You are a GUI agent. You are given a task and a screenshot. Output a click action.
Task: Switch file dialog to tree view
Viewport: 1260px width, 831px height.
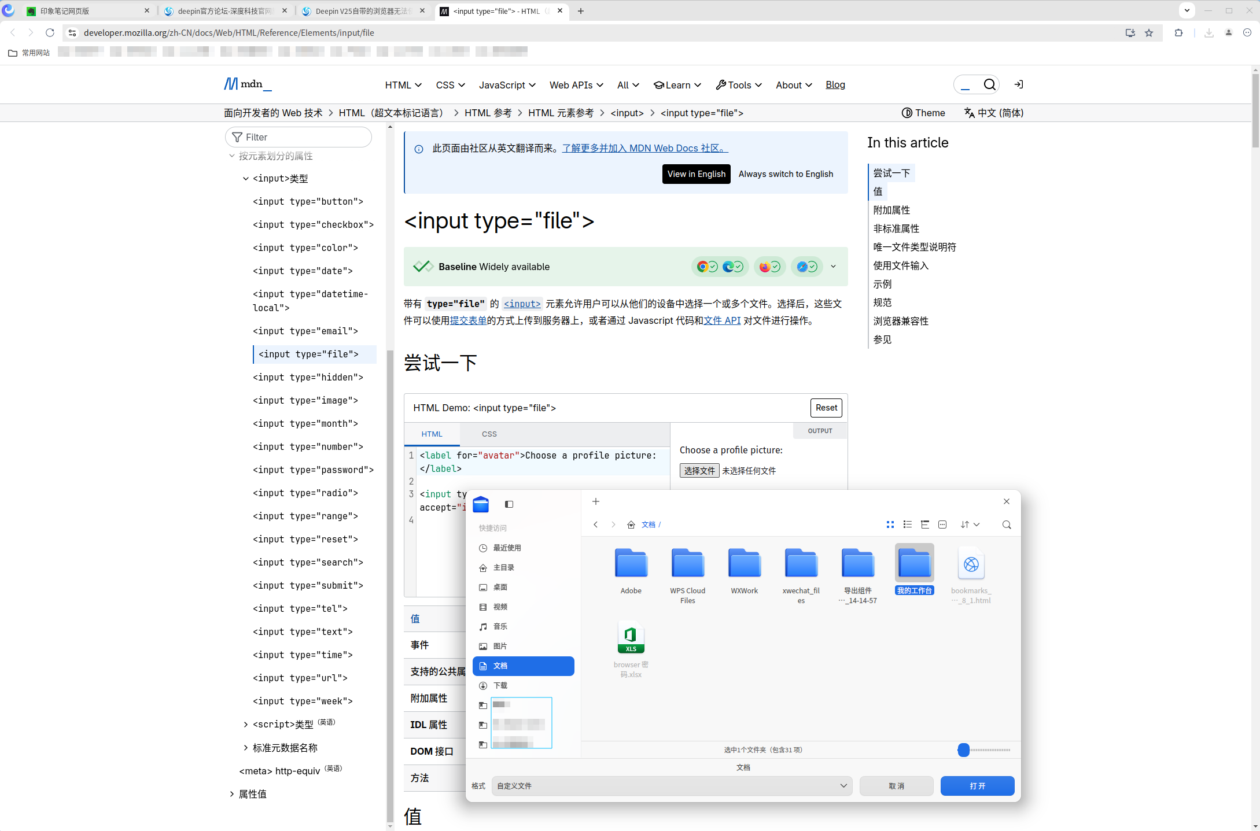(x=925, y=525)
